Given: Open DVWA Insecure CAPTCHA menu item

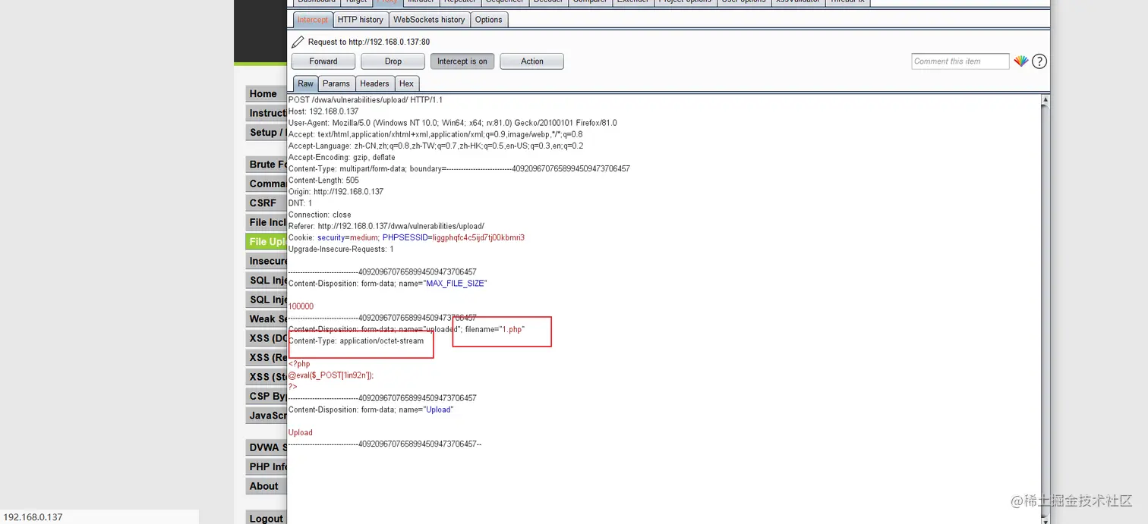Looking at the screenshot, I should 266,261.
